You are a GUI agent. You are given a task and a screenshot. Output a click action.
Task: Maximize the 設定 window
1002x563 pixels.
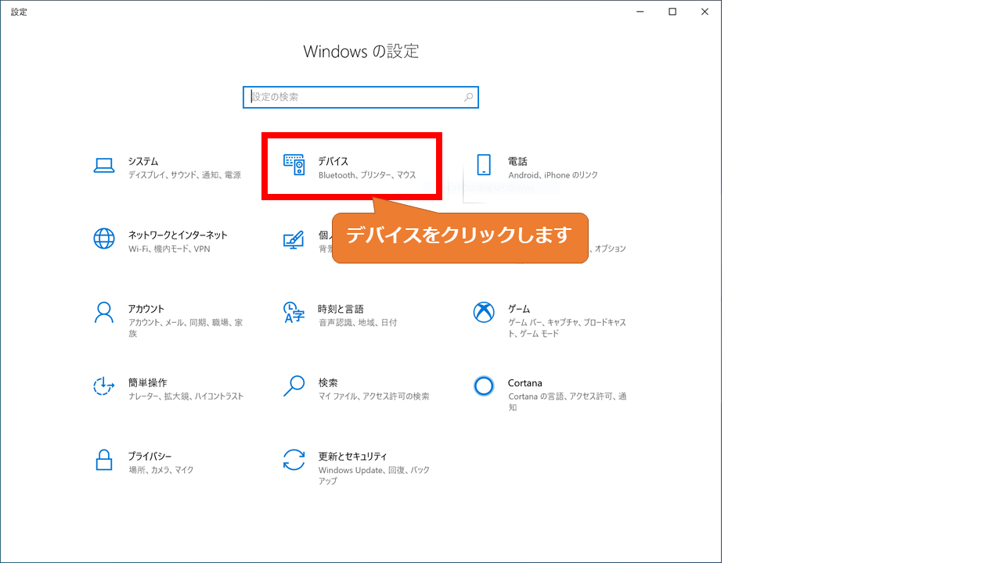[672, 12]
